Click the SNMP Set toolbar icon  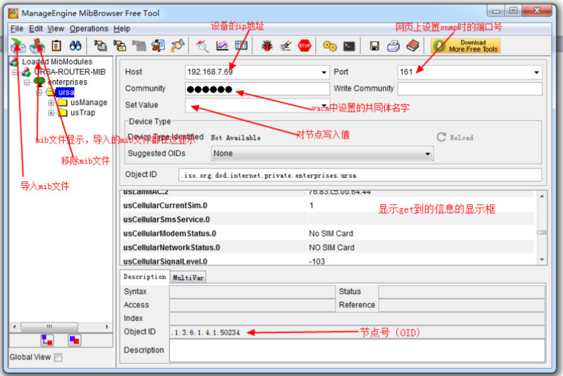[x=158, y=45]
